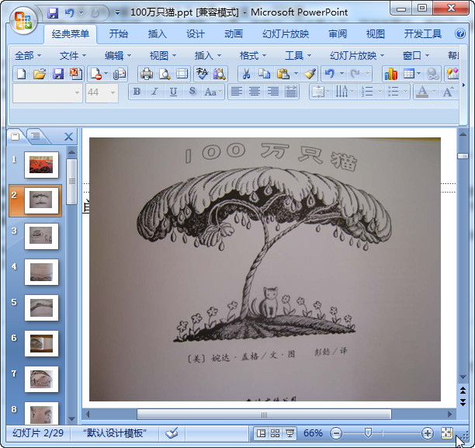Image resolution: width=475 pixels, height=448 pixels.
Task: Open the Customize Quick Access Toolbar arrow
Action: (x=117, y=12)
